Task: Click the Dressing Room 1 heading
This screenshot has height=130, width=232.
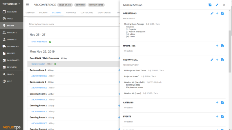Action: click(x=38, y=94)
